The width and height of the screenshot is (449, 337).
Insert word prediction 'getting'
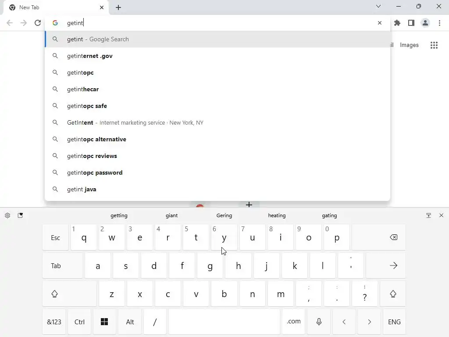pyautogui.click(x=119, y=215)
